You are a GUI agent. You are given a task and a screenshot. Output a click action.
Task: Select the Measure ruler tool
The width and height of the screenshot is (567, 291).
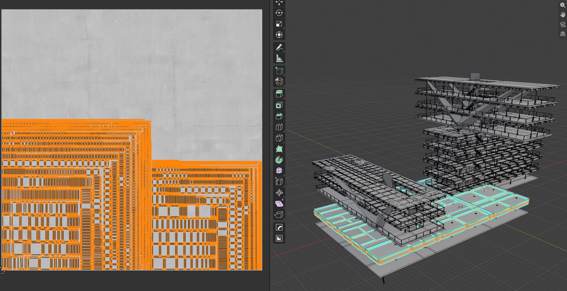click(x=279, y=58)
